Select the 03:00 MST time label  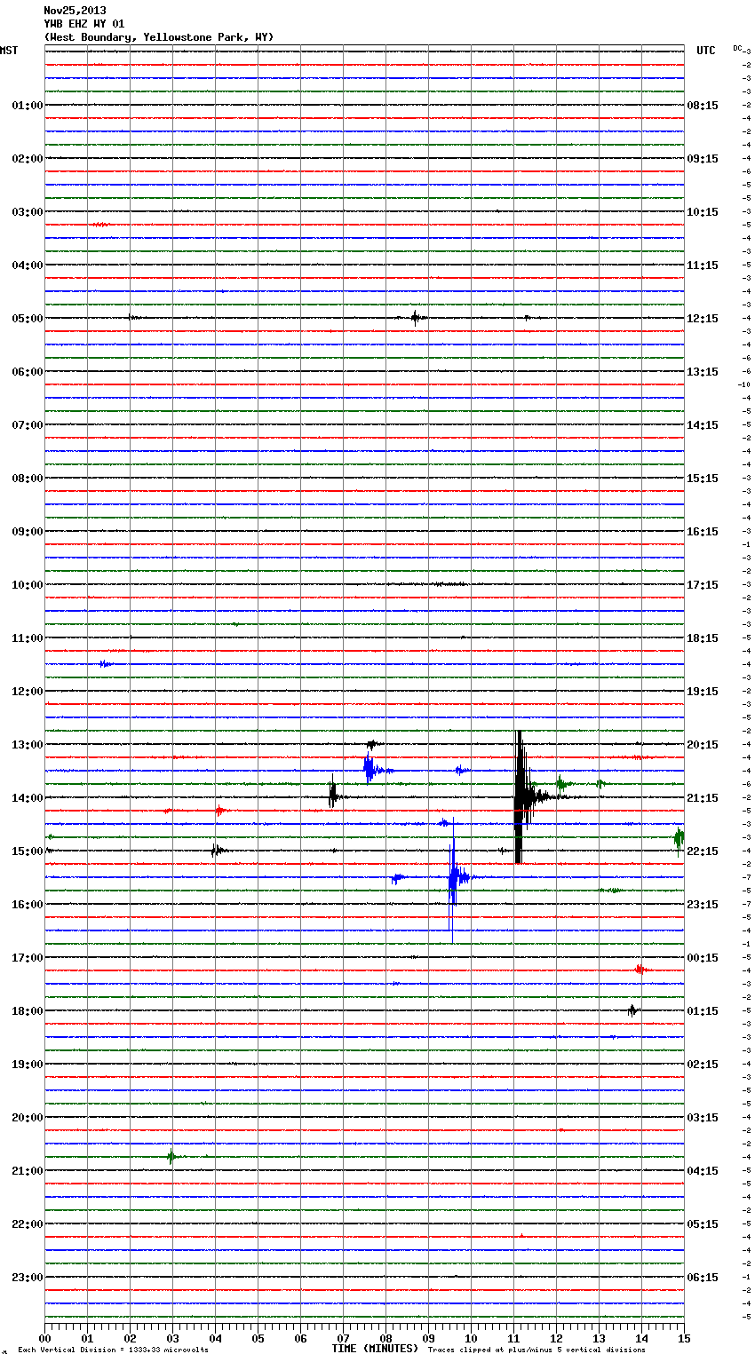pyautogui.click(x=28, y=211)
